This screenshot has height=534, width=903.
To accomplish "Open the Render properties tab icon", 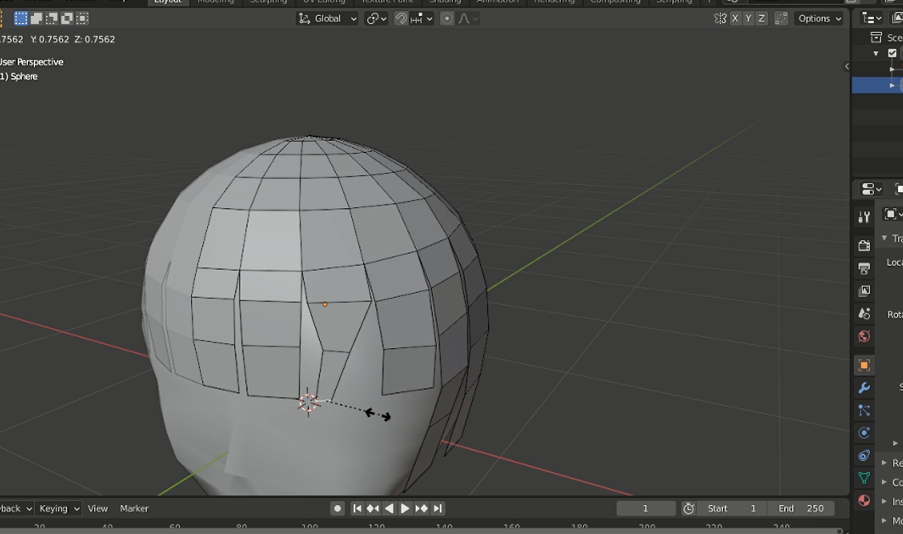I will (x=864, y=245).
